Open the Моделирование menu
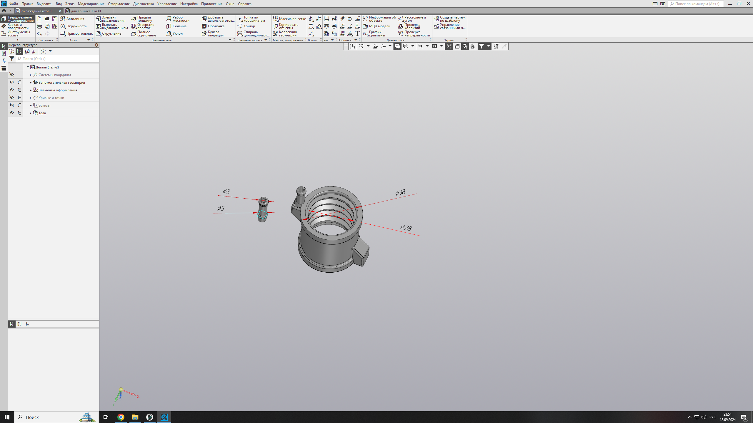Image resolution: width=753 pixels, height=423 pixels. click(91, 4)
